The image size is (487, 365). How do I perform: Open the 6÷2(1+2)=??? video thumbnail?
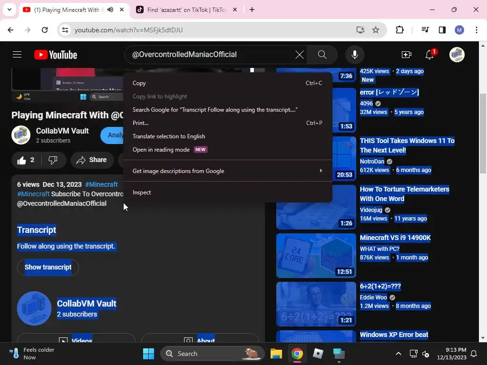(x=316, y=304)
